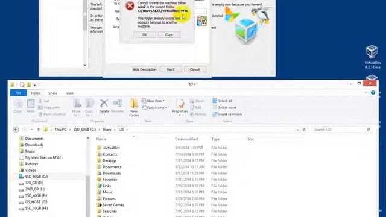Click the New folder icon
386x217 pixels.
[x=134, y=107]
